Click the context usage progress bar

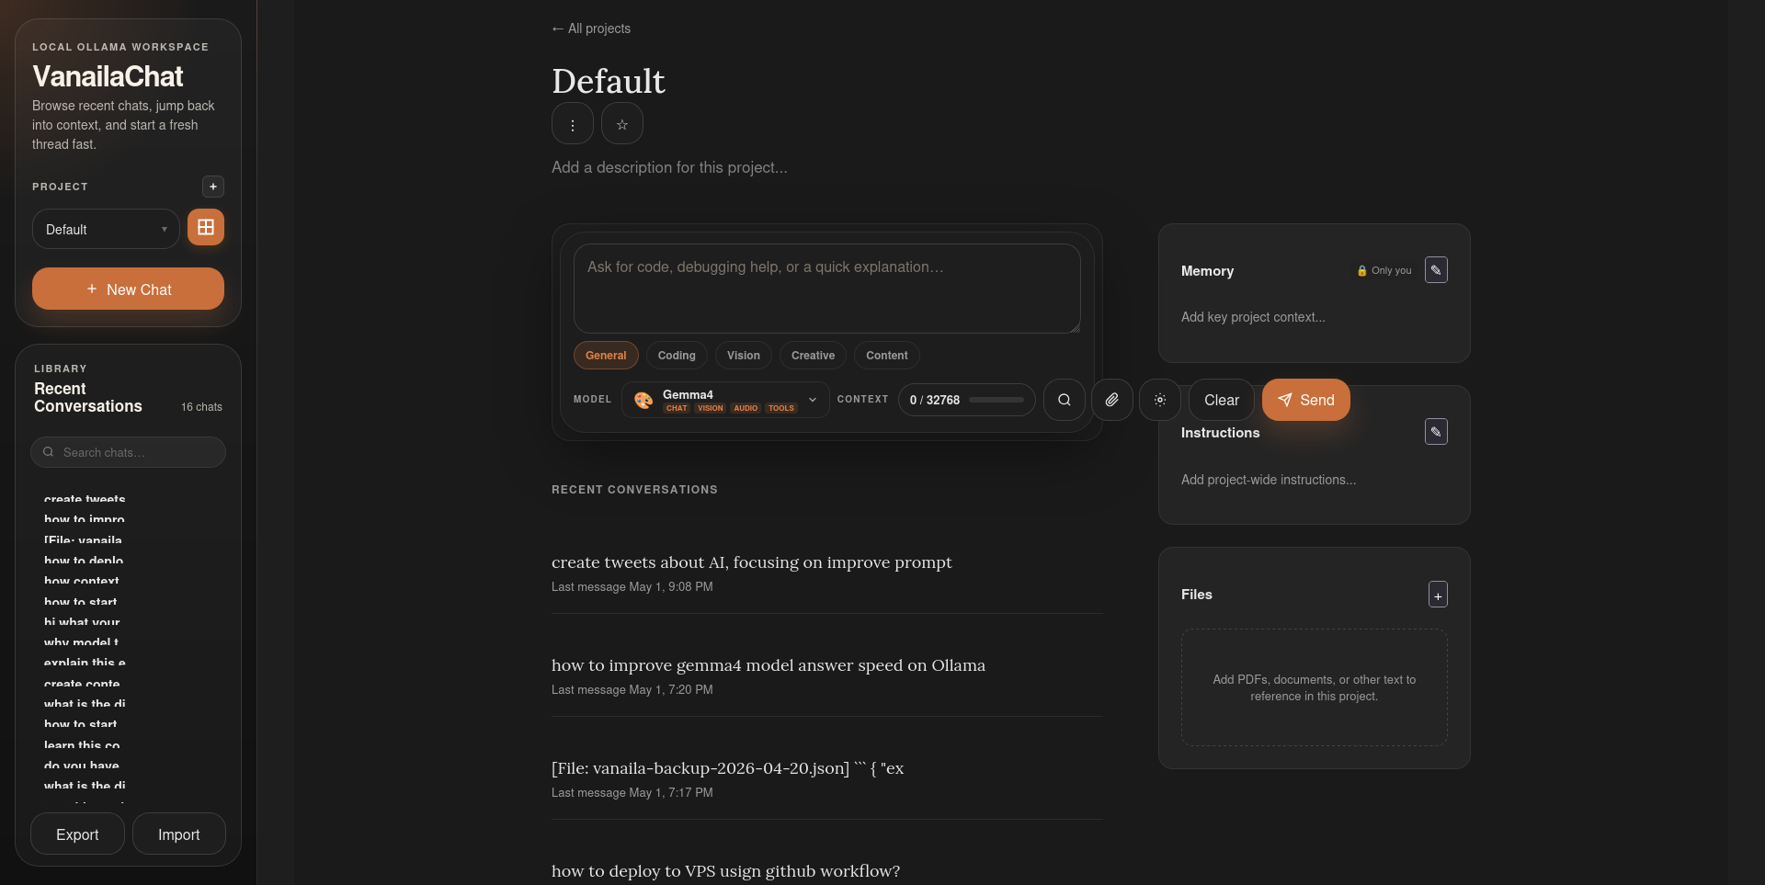[996, 400]
